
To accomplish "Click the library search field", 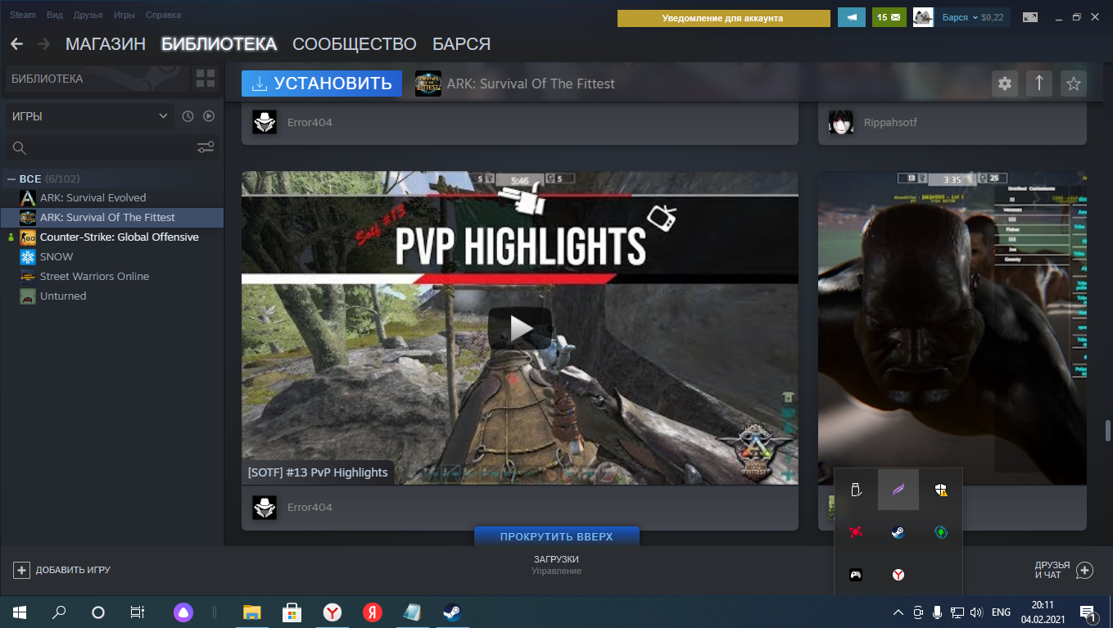I will (x=101, y=148).
